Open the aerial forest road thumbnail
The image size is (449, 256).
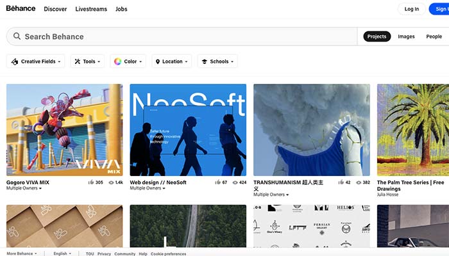click(x=188, y=226)
